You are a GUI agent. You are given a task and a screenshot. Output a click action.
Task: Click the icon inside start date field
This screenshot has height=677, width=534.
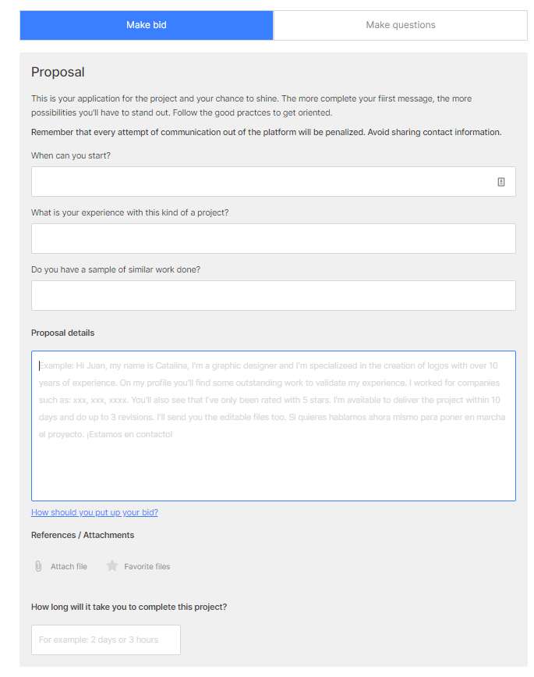pos(501,181)
